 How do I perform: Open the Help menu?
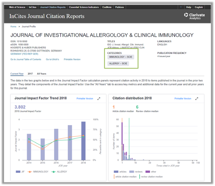coord(189,7)
